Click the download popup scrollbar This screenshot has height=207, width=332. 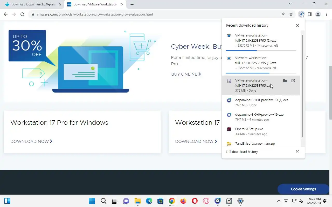(x=303, y=86)
